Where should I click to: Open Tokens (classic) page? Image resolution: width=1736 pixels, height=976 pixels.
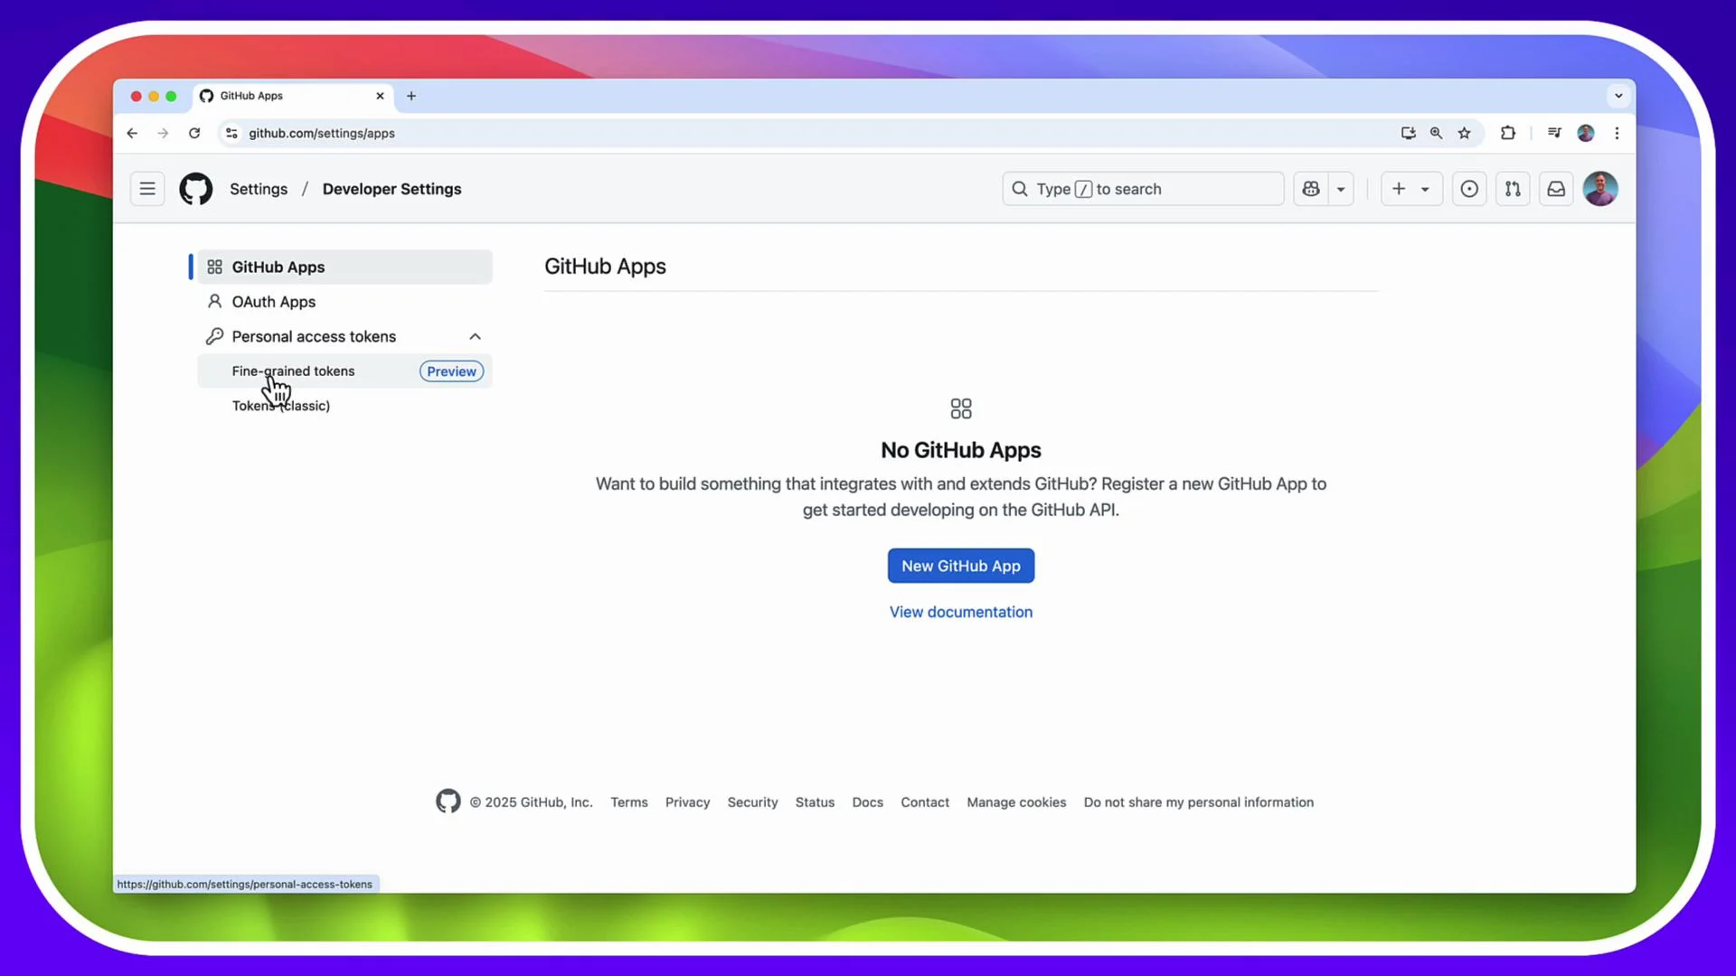click(x=281, y=406)
